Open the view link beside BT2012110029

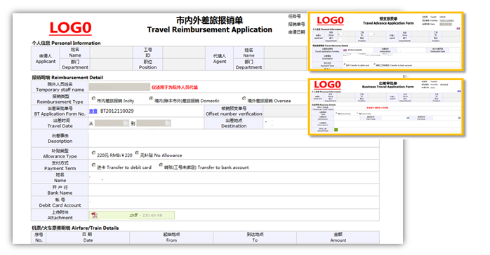93,111
